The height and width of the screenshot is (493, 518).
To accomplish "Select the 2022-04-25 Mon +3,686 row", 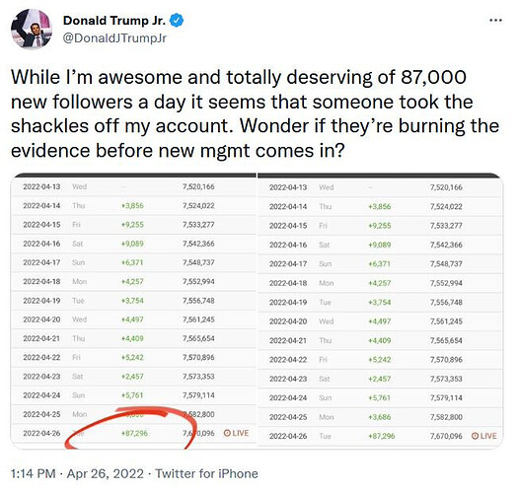I will point(381,417).
